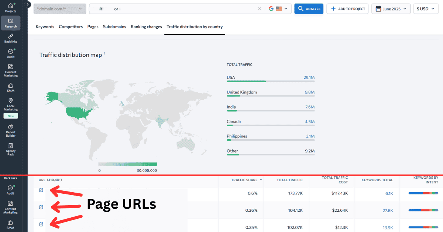Select the Research sidebar icon
This screenshot has width=443, height=232.
(x=11, y=23)
